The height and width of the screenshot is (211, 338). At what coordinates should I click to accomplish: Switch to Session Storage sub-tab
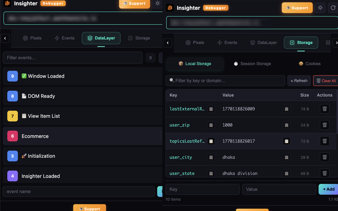tap(252, 64)
